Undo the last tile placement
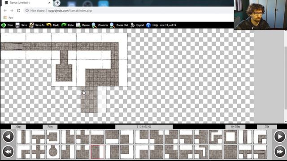287x161 pixels. tap(53, 25)
